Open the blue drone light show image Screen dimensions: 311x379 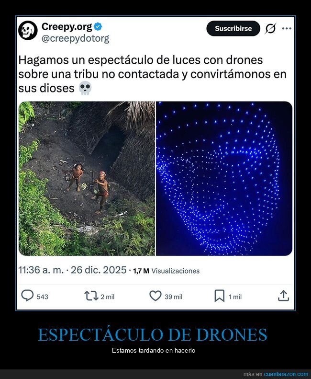pyautogui.click(x=224, y=178)
